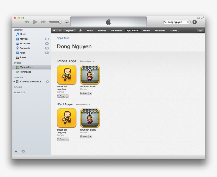Click iPhone Shuriken Block title link
Screen dimensions: 217x177
pos(88,86)
